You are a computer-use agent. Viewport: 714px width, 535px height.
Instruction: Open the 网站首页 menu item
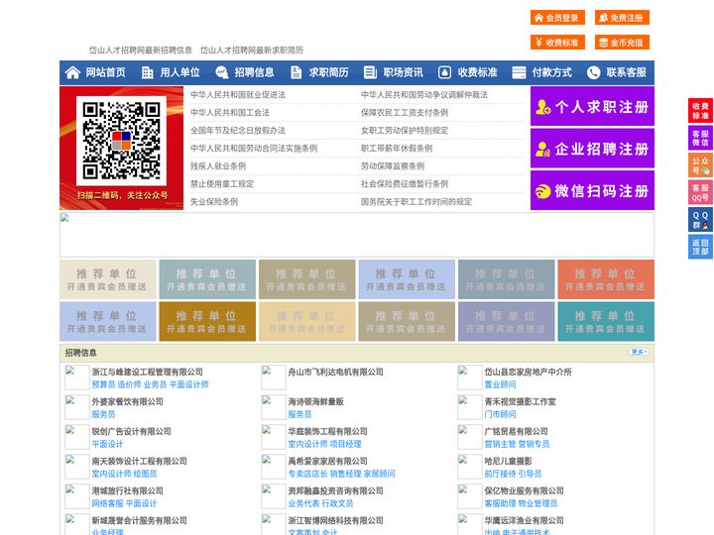[105, 72]
